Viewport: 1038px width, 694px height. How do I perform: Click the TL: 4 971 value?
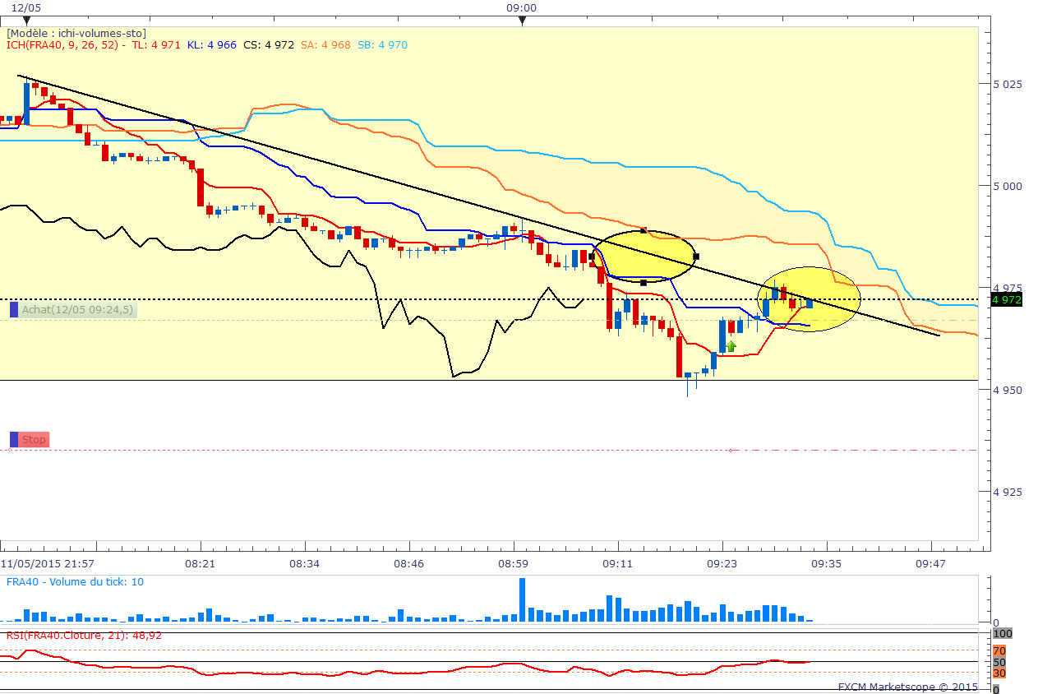point(155,45)
